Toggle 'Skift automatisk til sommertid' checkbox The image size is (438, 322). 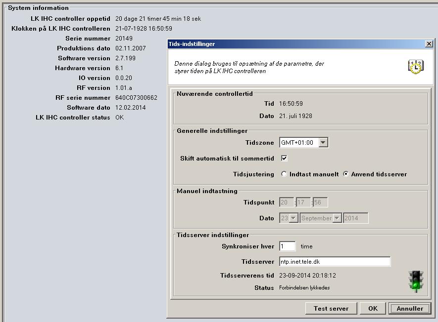click(x=284, y=159)
